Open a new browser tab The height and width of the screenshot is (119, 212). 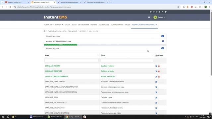(111, 2)
